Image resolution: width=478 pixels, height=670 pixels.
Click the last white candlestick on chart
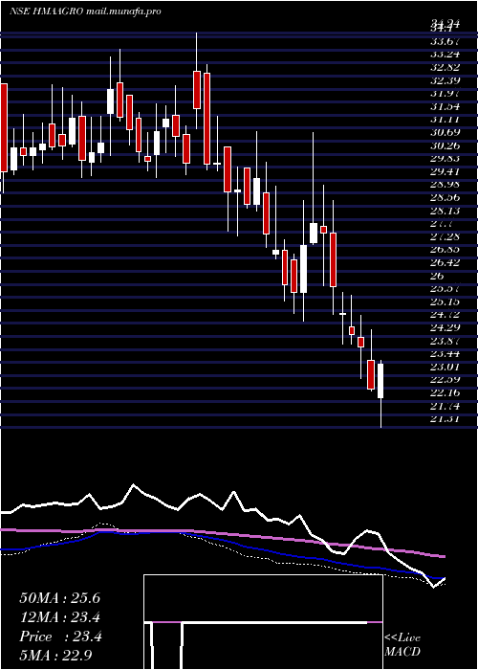point(380,381)
